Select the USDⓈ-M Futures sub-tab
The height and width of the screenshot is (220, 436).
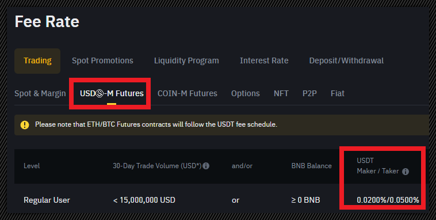coord(112,93)
